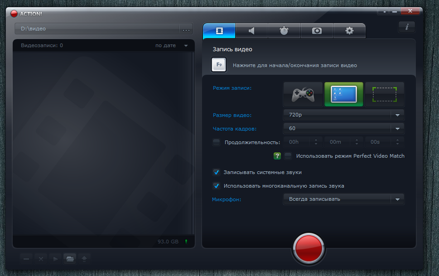
Task: Click the delete X icon below list
Action: point(41,259)
